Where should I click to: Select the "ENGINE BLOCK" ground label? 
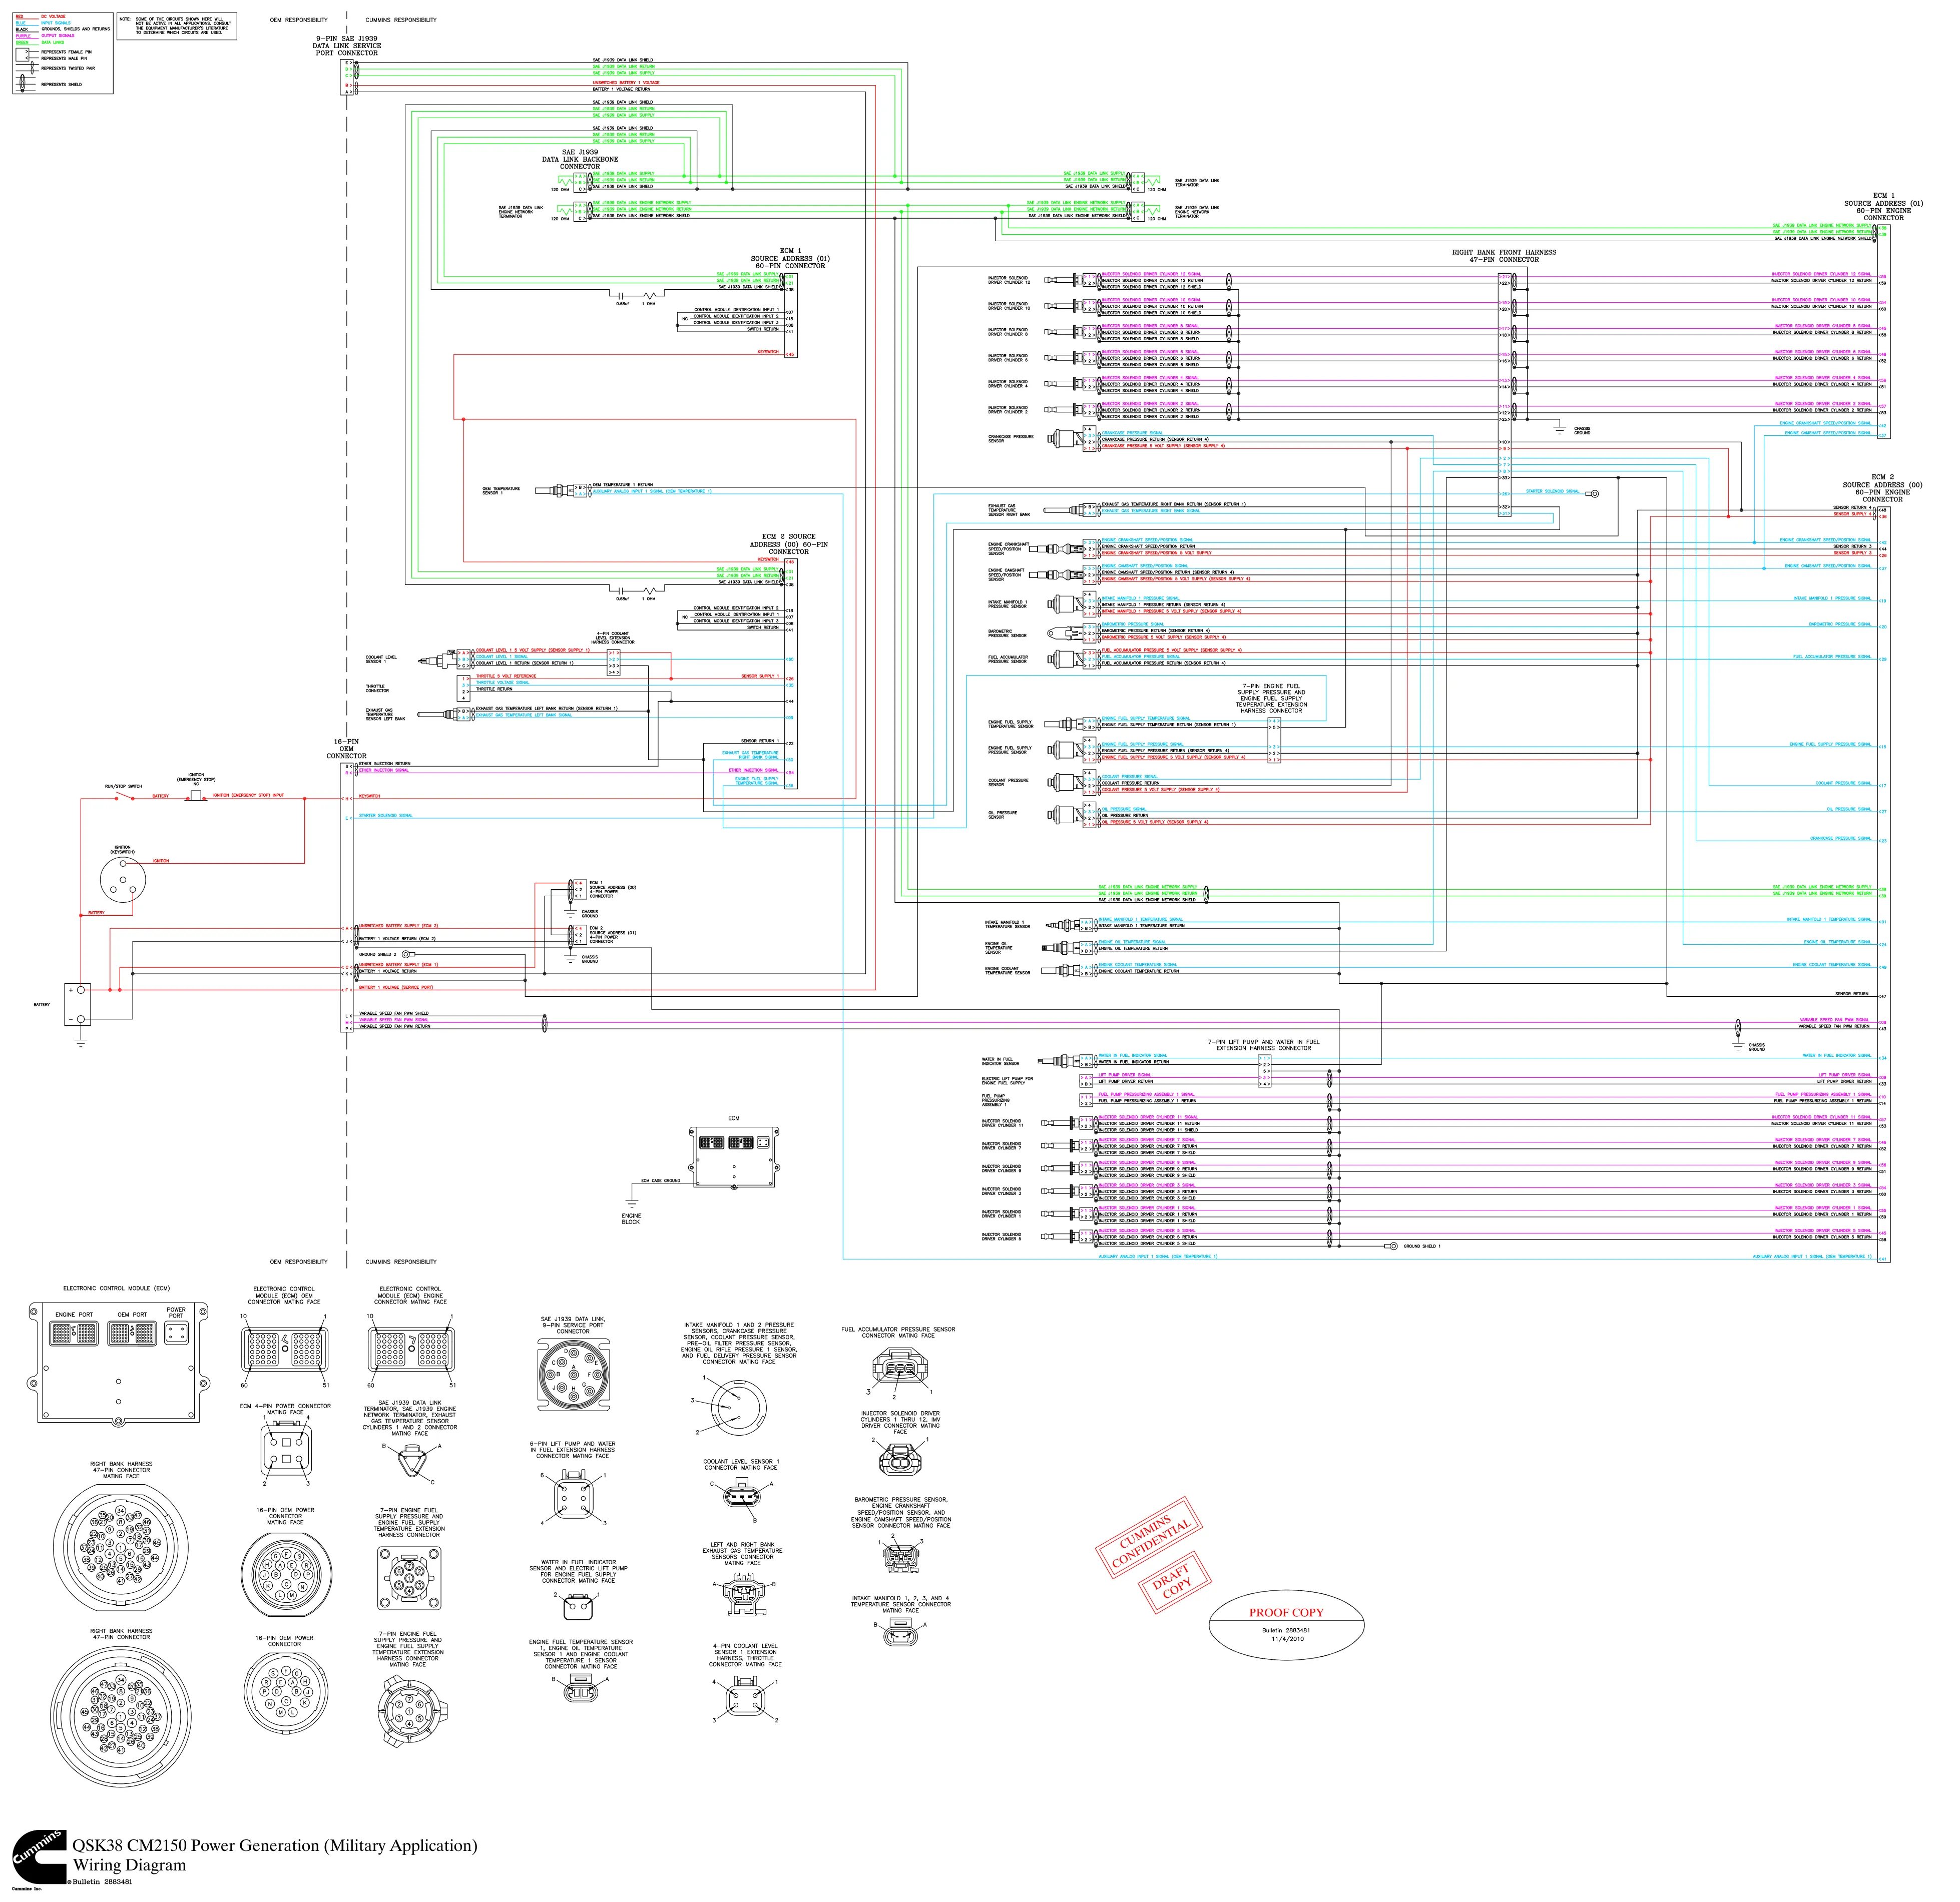631,1219
